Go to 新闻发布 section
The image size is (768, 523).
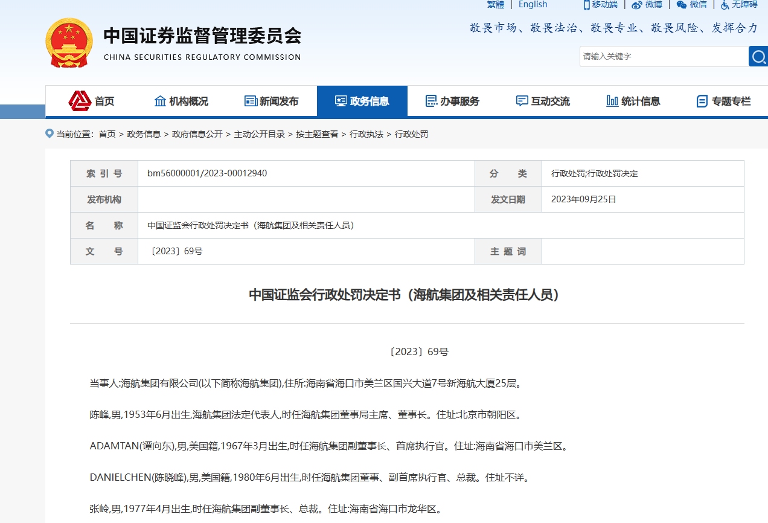[272, 101]
